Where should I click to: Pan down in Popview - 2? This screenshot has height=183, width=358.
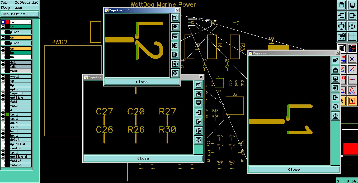tap(335, 79)
